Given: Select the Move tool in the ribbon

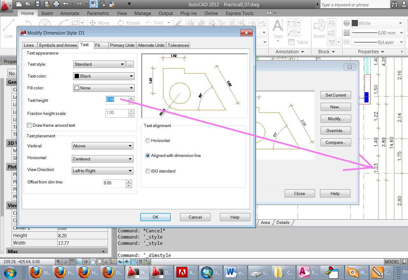Looking at the screenshot, I should (x=100, y=23).
